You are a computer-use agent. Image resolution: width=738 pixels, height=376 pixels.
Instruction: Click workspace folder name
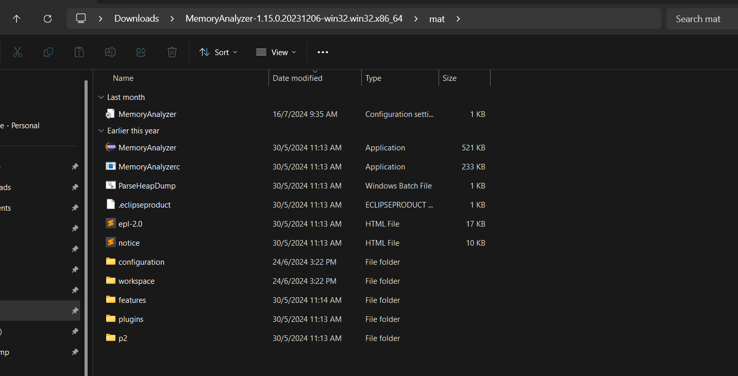coord(137,281)
